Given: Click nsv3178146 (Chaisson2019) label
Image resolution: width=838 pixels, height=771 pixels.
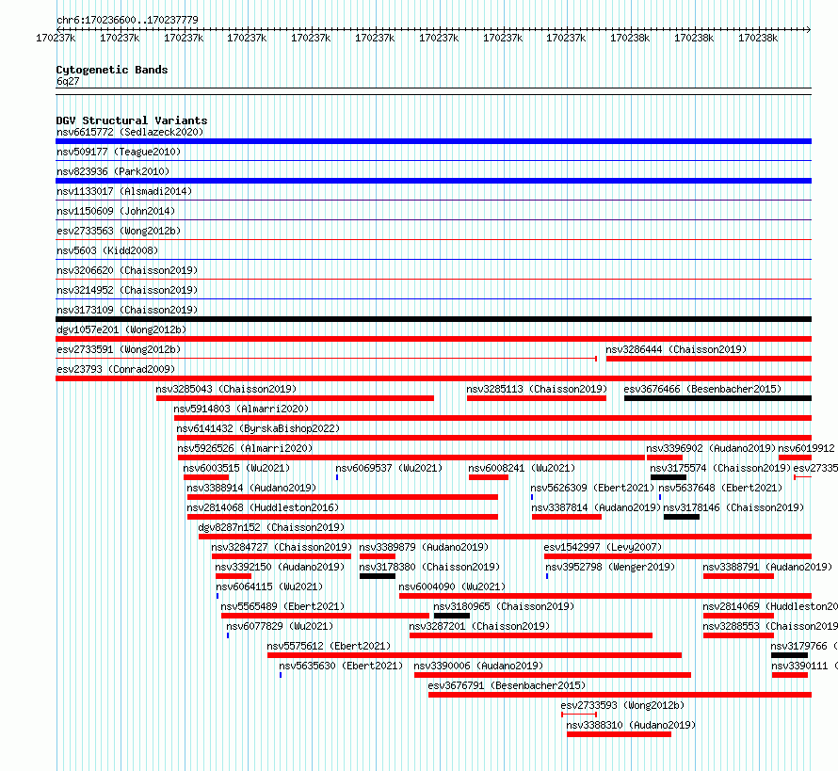Looking at the screenshot, I should point(733,507).
